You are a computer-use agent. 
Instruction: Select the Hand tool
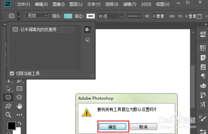coord(19,106)
